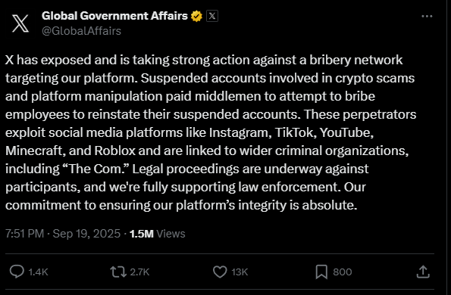Click the 7:51 PM timestamp
451x295 pixels.
(24, 234)
